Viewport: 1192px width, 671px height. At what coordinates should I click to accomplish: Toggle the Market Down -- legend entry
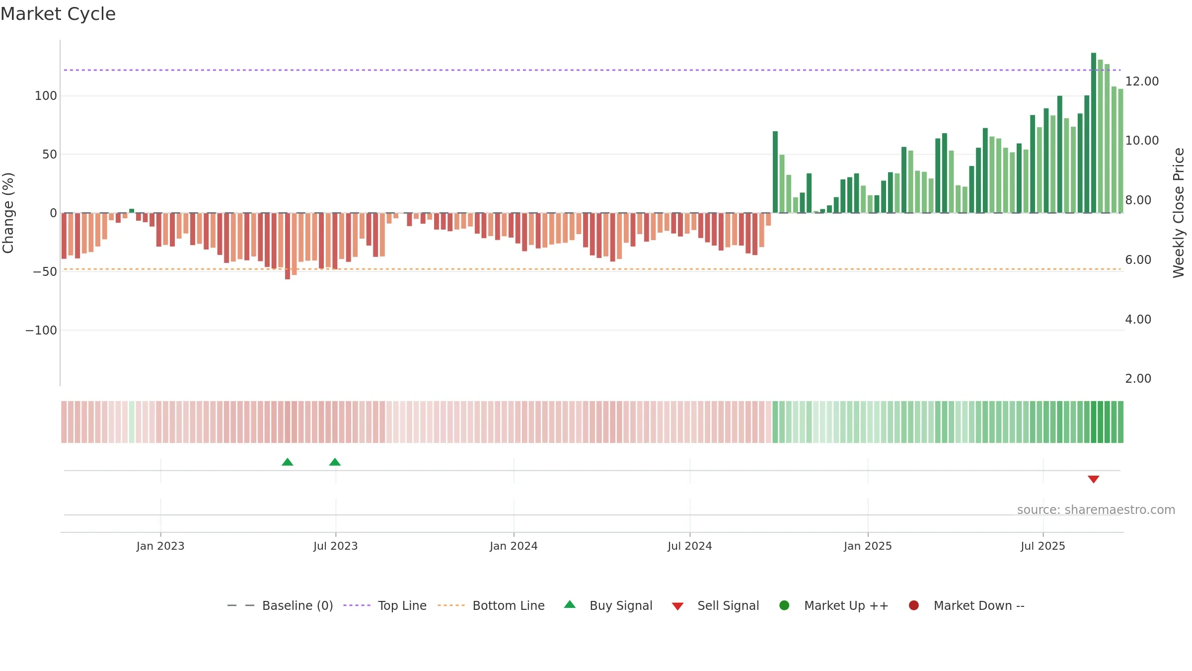tap(967, 605)
